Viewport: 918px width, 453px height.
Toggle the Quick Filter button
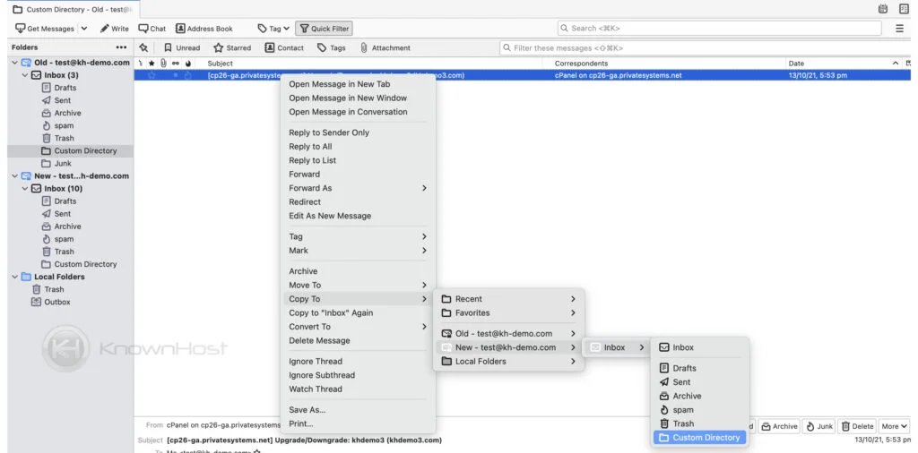(324, 28)
